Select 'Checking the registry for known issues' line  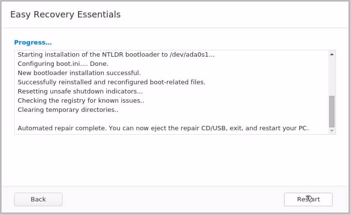[80, 101]
